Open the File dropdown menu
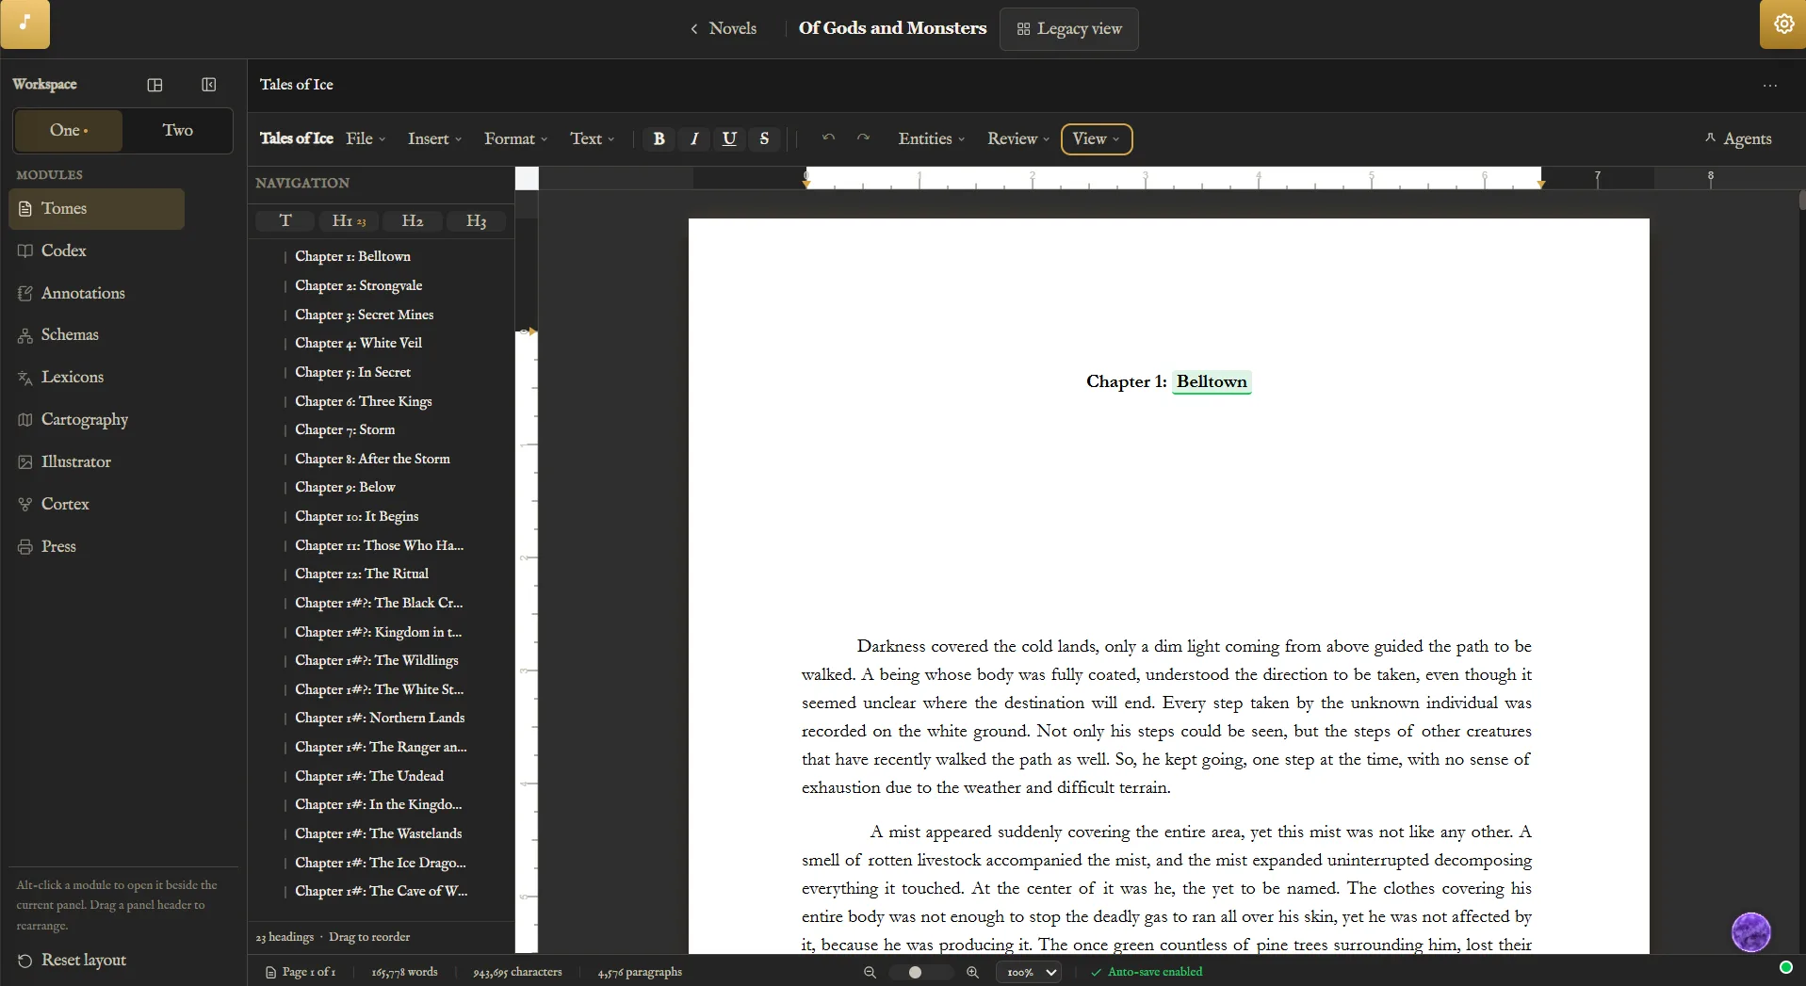This screenshot has height=986, width=1806. (x=366, y=138)
